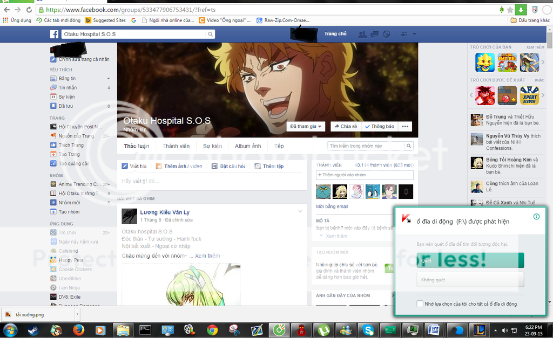Click the 'Không quét' button
553x345 pixels.
point(470,280)
